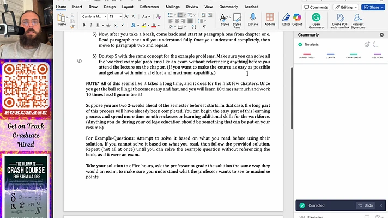The height and width of the screenshot is (218, 388).
Task: Increase indent icon
Action: (210, 15)
